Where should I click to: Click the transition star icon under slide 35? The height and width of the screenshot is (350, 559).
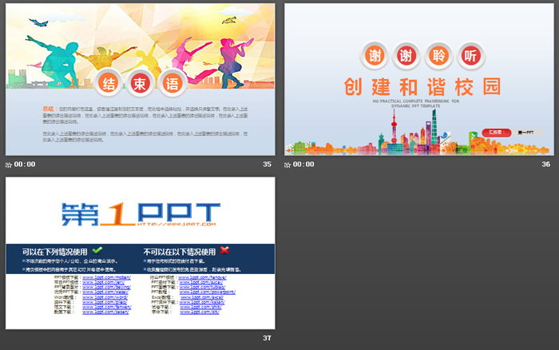(9, 165)
